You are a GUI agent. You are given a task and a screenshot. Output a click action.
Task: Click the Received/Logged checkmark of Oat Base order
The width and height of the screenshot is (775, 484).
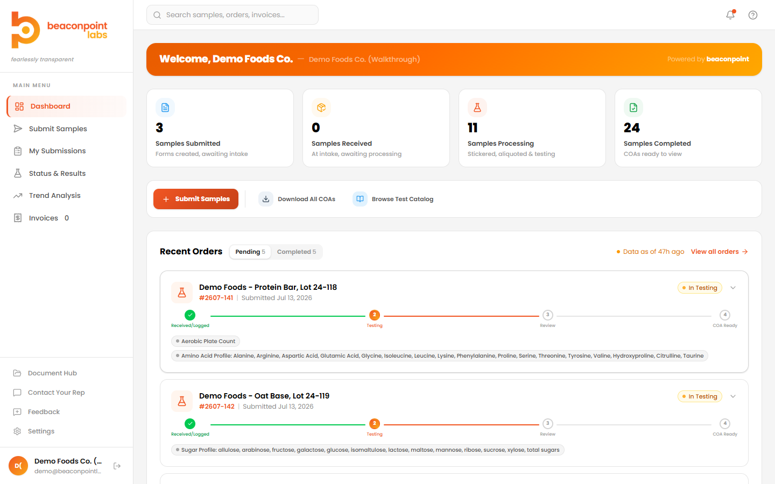coord(190,424)
